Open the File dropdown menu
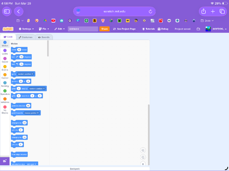Image resolution: width=229 pixels, height=171 pixels. pyautogui.click(x=44, y=29)
